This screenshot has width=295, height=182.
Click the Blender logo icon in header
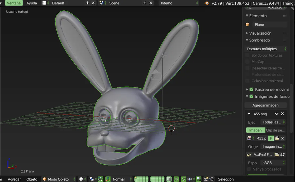tap(206, 3)
